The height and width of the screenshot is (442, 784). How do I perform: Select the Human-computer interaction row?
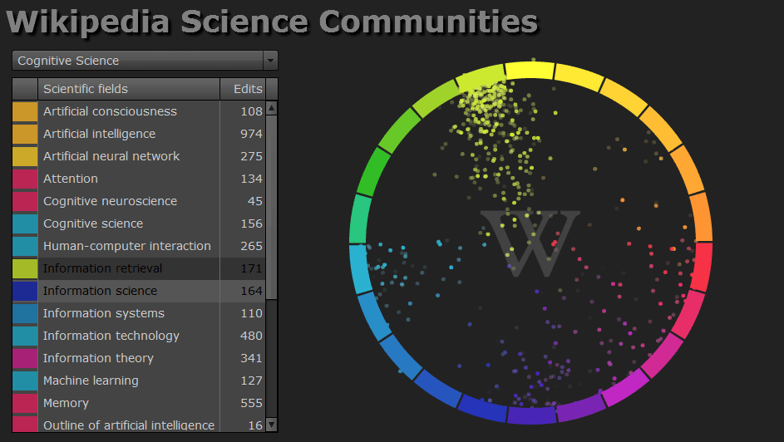click(x=139, y=246)
